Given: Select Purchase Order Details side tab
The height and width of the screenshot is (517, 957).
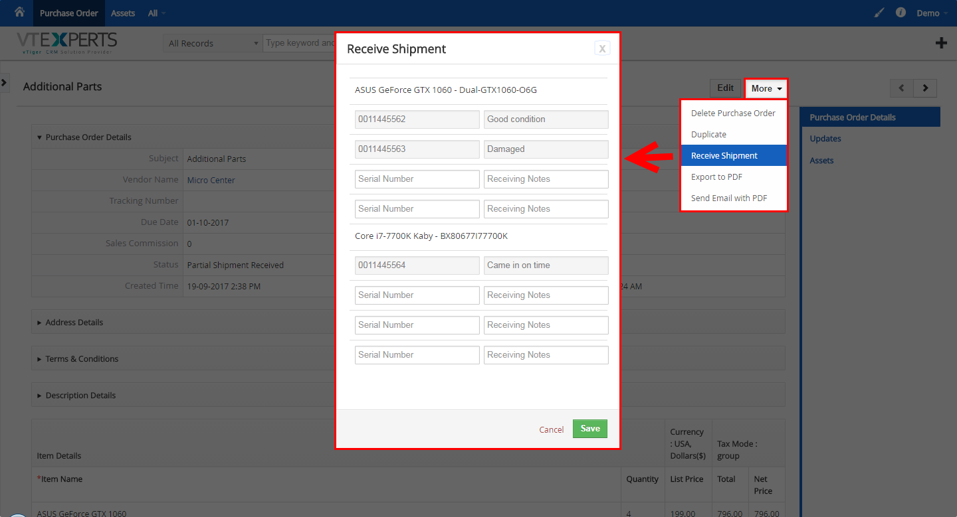Looking at the screenshot, I should [x=870, y=117].
